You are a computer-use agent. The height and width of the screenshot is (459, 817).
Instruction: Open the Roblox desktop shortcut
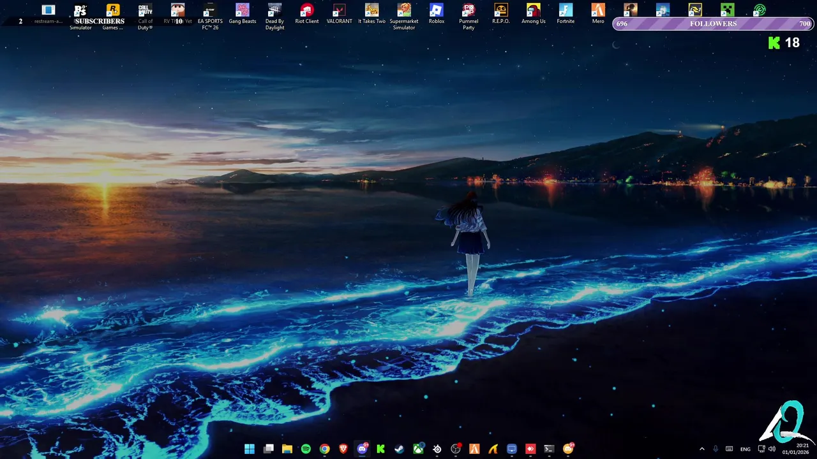[437, 14]
